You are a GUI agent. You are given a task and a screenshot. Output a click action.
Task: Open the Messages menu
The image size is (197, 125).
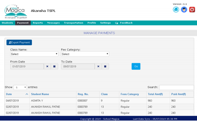[54, 23]
